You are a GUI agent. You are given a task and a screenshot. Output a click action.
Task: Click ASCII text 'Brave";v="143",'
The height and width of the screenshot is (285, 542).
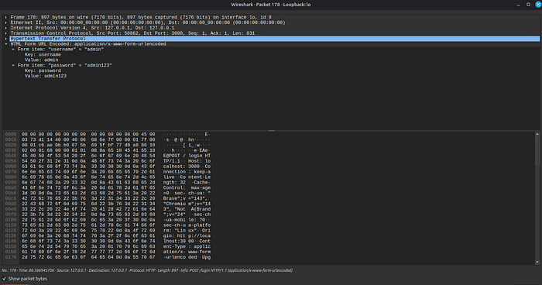tap(186, 198)
